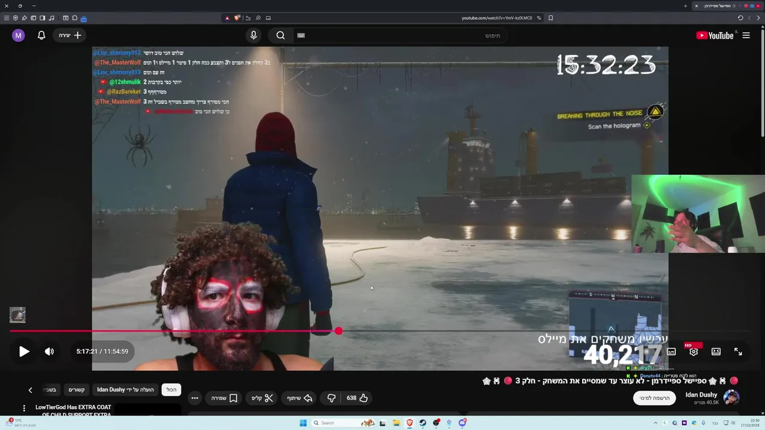Submit search with magnifier button
The width and height of the screenshot is (765, 430).
click(280, 35)
